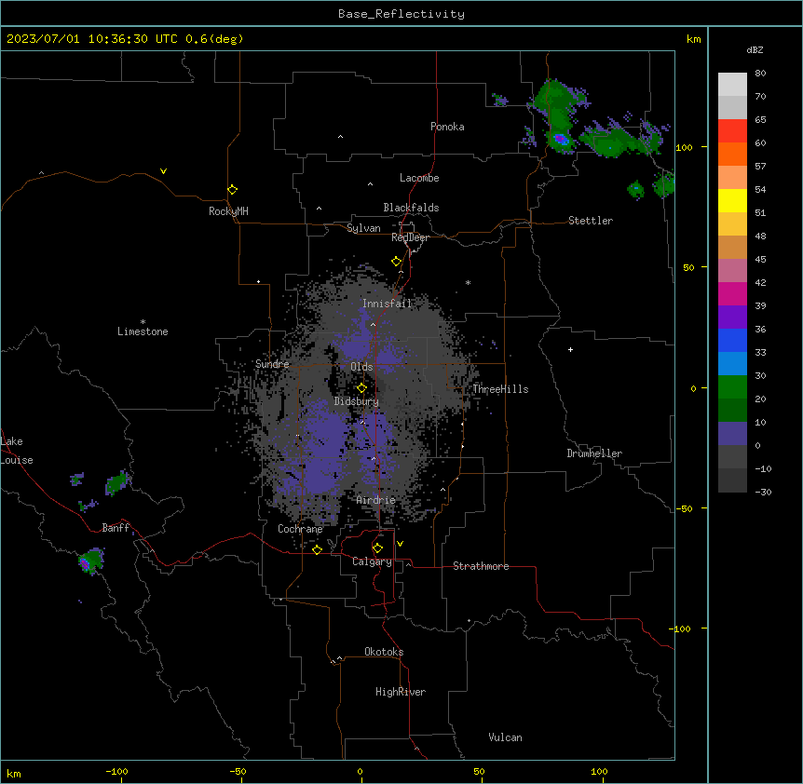803x784 pixels.
Task: Pick the bright green 20-30 dBZ swatch
Action: (x=732, y=387)
